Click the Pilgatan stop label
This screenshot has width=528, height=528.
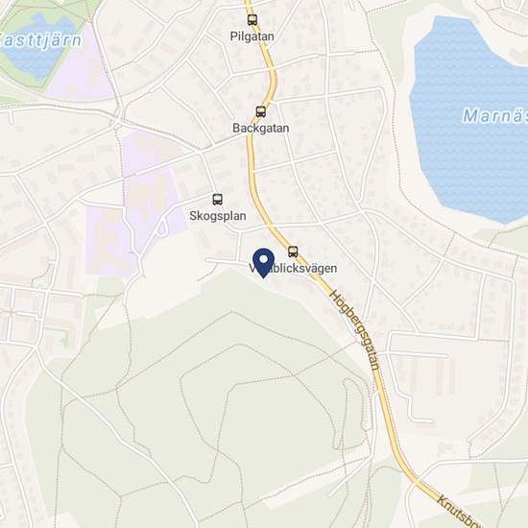pos(252,36)
